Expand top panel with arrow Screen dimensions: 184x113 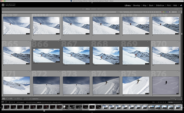click(x=92, y=3)
